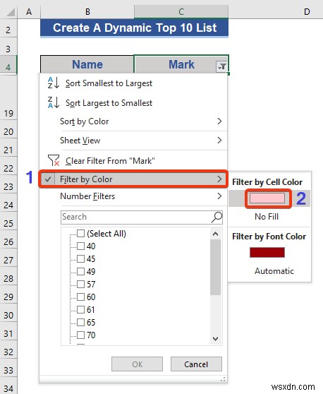Check the (Select All) checkbox
323x394 pixels.
(x=80, y=234)
